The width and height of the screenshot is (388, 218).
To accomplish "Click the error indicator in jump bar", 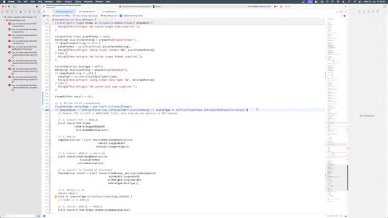I will (x=344, y=16).
